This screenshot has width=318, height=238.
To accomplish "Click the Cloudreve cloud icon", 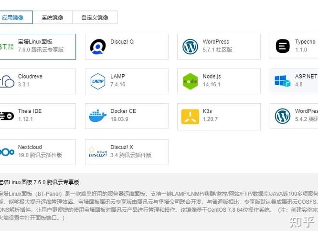I will click(x=7, y=81).
